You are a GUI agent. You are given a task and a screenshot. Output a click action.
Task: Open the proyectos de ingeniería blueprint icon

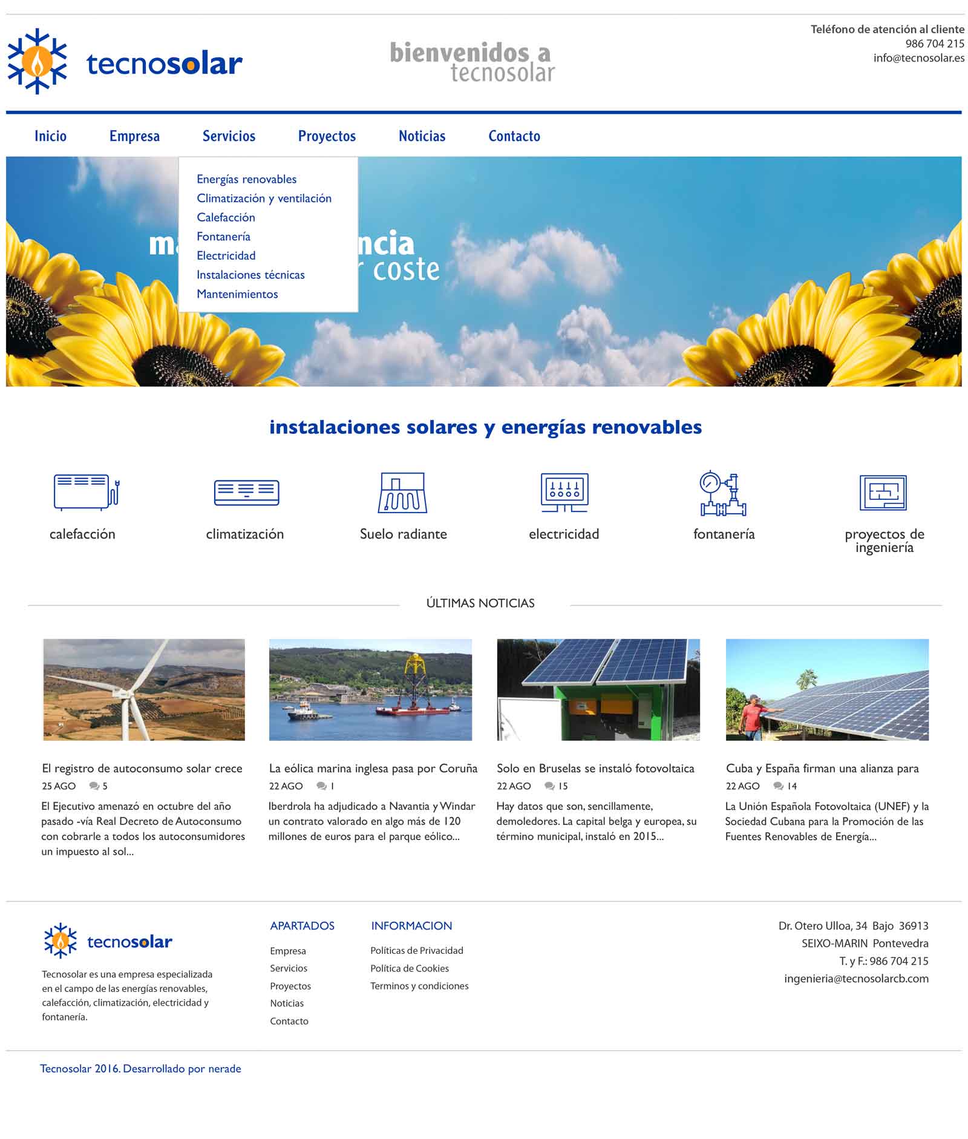pyautogui.click(x=883, y=493)
